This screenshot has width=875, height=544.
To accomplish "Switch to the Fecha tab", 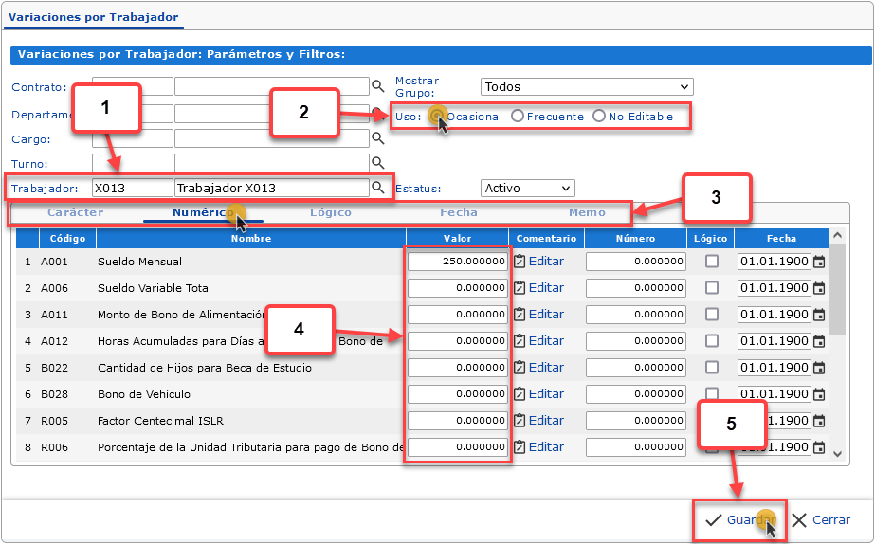I will (459, 213).
